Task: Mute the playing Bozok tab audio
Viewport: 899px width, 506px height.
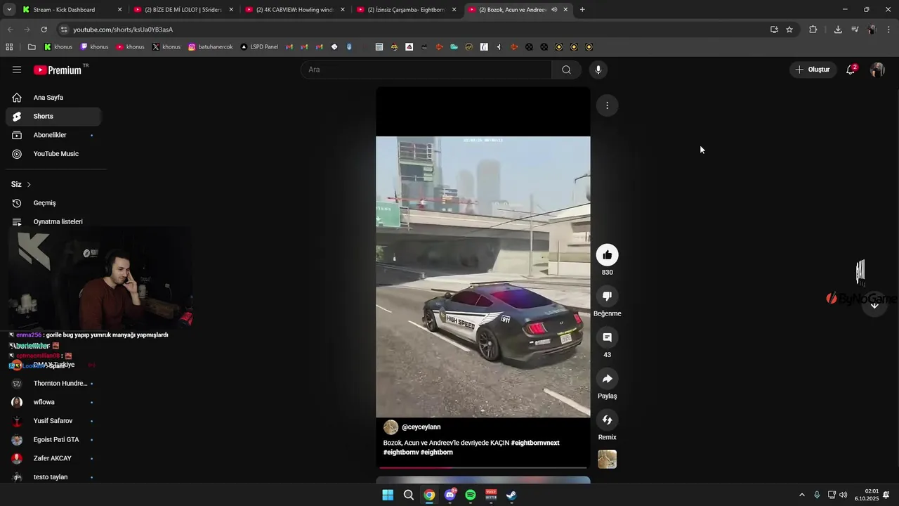Action: (x=554, y=10)
